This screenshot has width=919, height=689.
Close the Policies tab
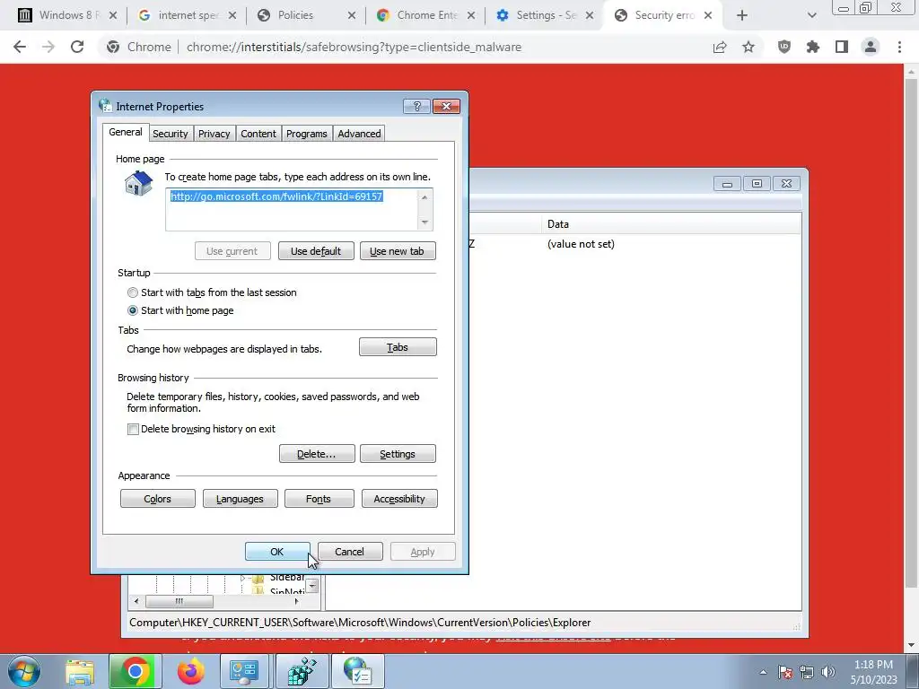pos(352,15)
